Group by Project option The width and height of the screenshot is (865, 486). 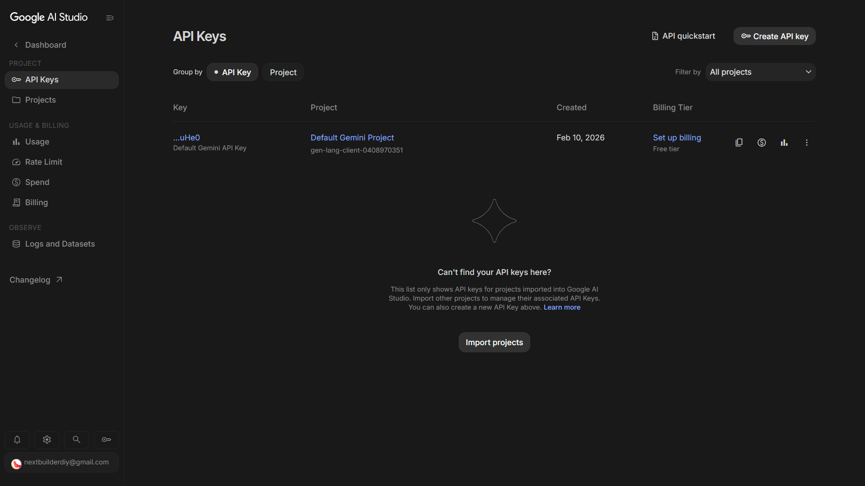(283, 72)
